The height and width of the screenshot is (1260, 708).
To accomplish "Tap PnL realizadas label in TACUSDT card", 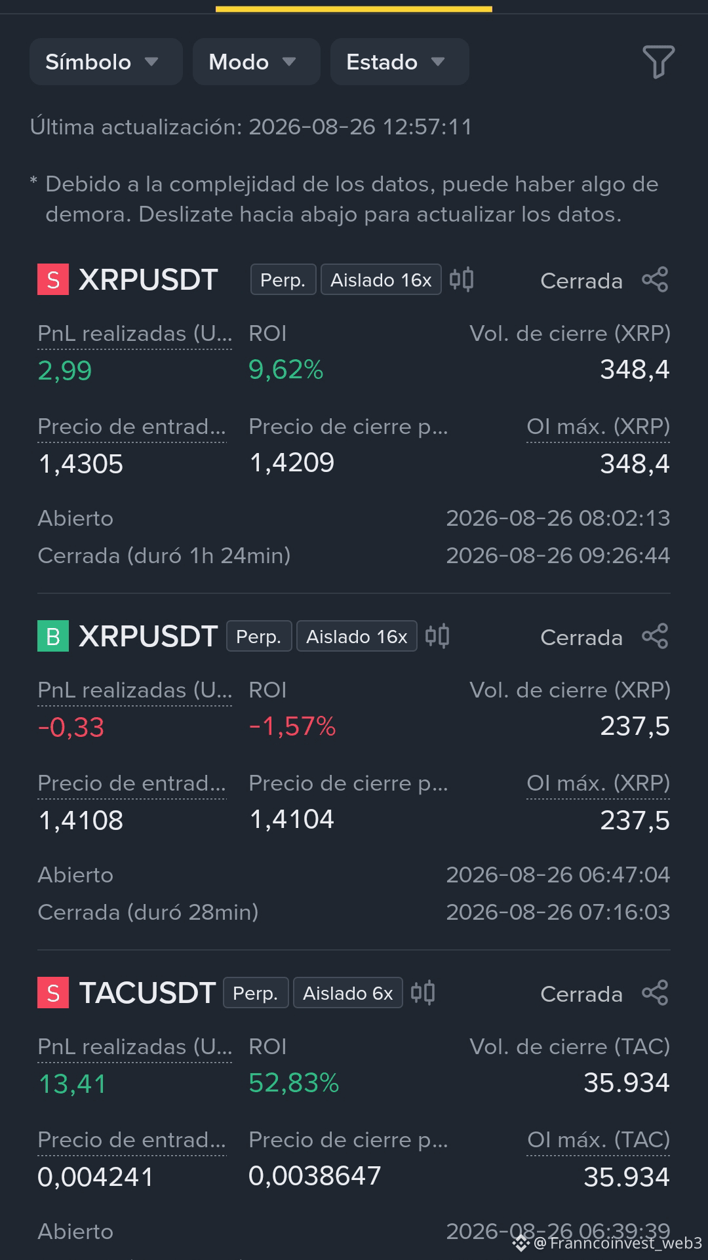I will (x=134, y=1047).
